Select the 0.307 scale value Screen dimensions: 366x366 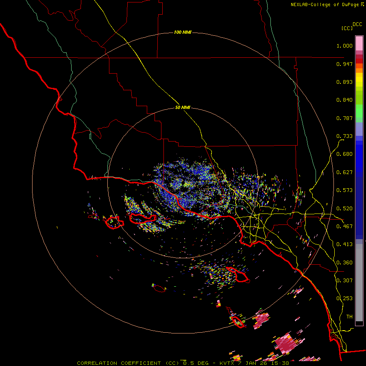pos(344,280)
